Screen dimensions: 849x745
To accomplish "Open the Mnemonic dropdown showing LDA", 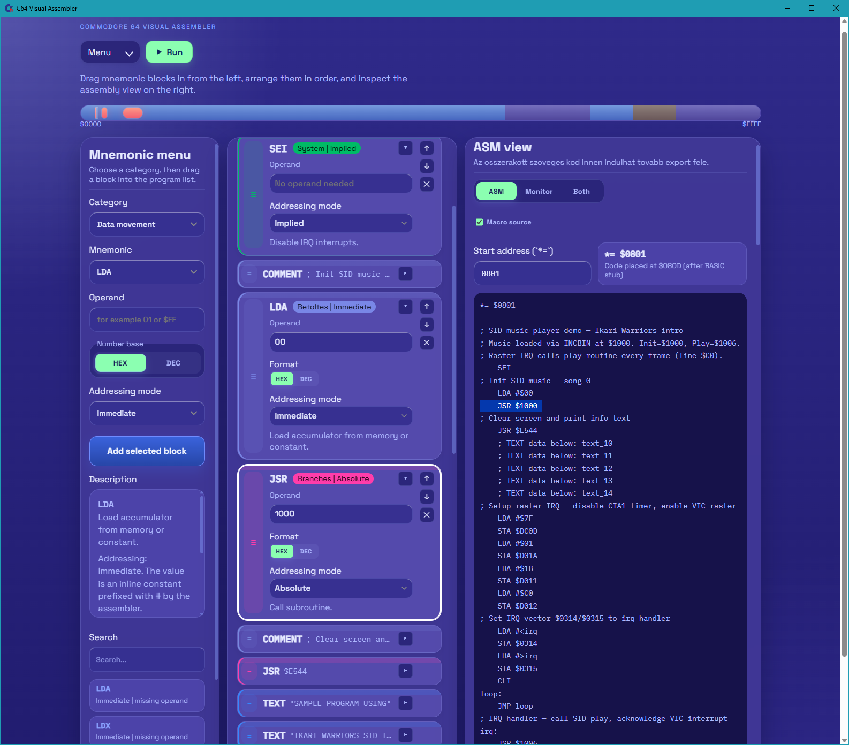I will pos(147,272).
